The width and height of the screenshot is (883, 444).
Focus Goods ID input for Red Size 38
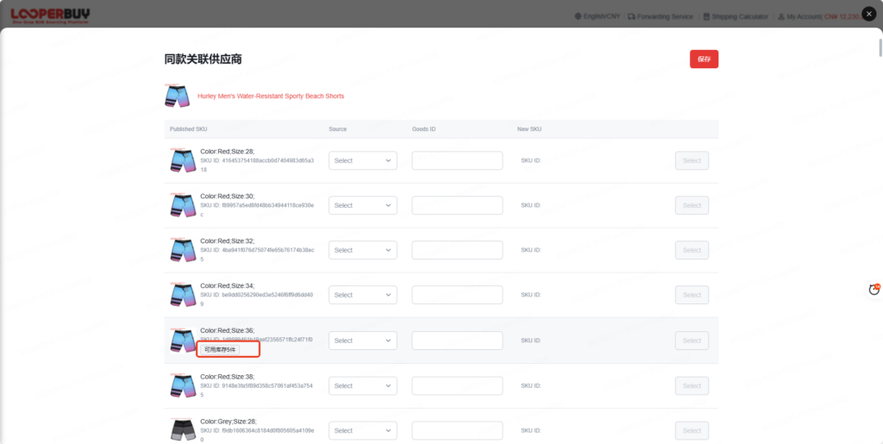click(457, 385)
